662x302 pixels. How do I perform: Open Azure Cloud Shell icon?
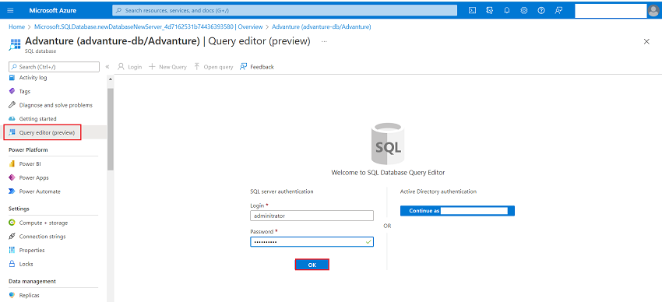pos(473,11)
